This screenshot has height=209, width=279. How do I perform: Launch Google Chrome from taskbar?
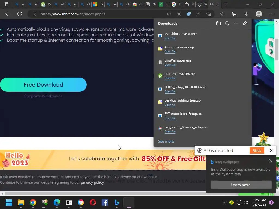point(33,202)
